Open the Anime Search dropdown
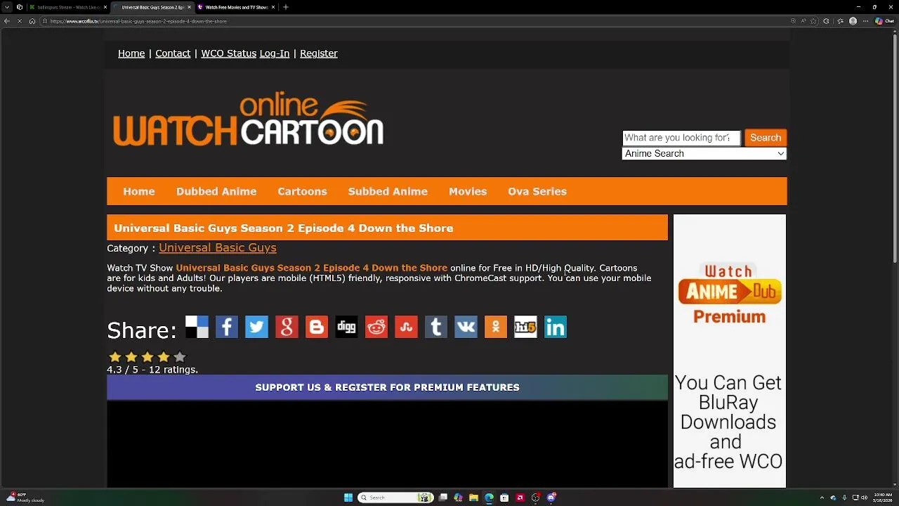 (x=704, y=153)
